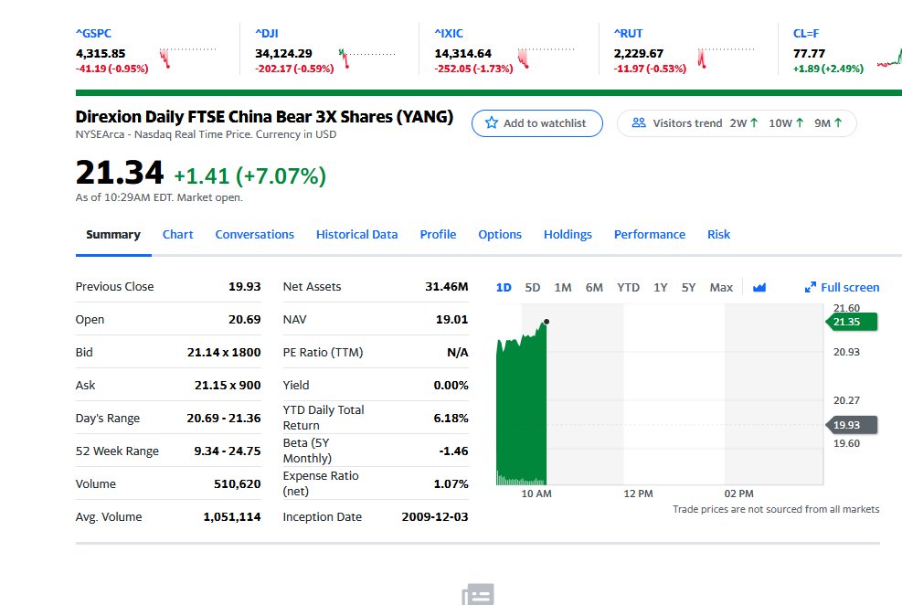Click the Direxion Daily FTSE China Bear title
The width and height of the screenshot is (902, 605).
tap(264, 117)
